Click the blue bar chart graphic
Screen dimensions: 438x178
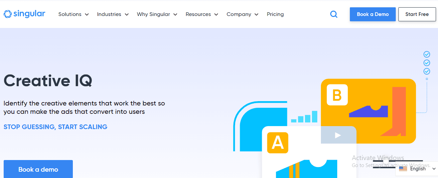click(304, 117)
